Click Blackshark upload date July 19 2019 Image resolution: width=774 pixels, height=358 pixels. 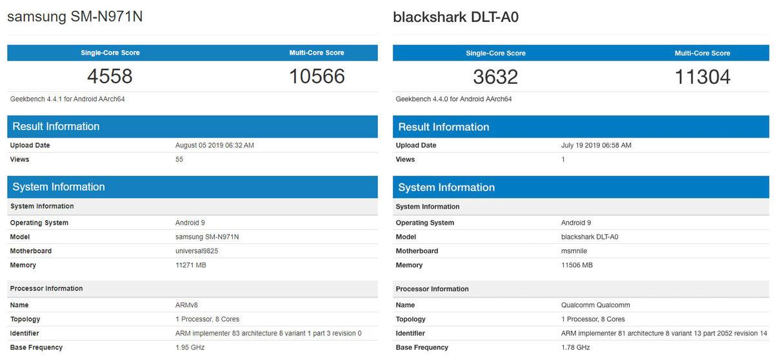[597, 146]
